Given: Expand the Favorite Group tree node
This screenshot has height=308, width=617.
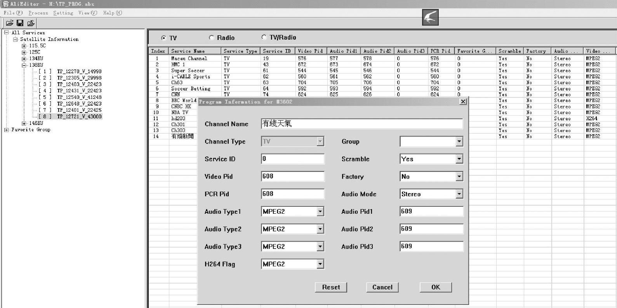Looking at the screenshot, I should [x=7, y=130].
